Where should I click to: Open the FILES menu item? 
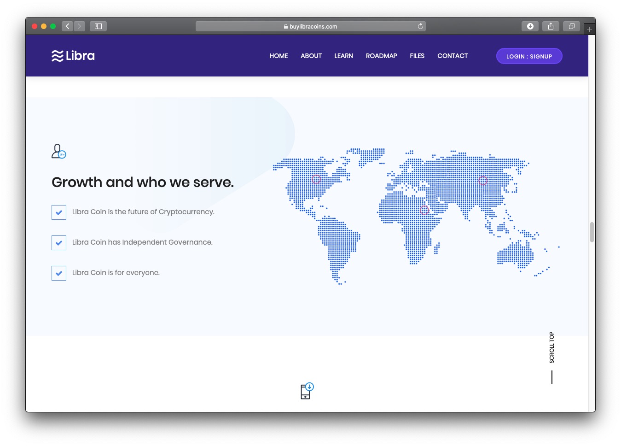click(x=417, y=56)
